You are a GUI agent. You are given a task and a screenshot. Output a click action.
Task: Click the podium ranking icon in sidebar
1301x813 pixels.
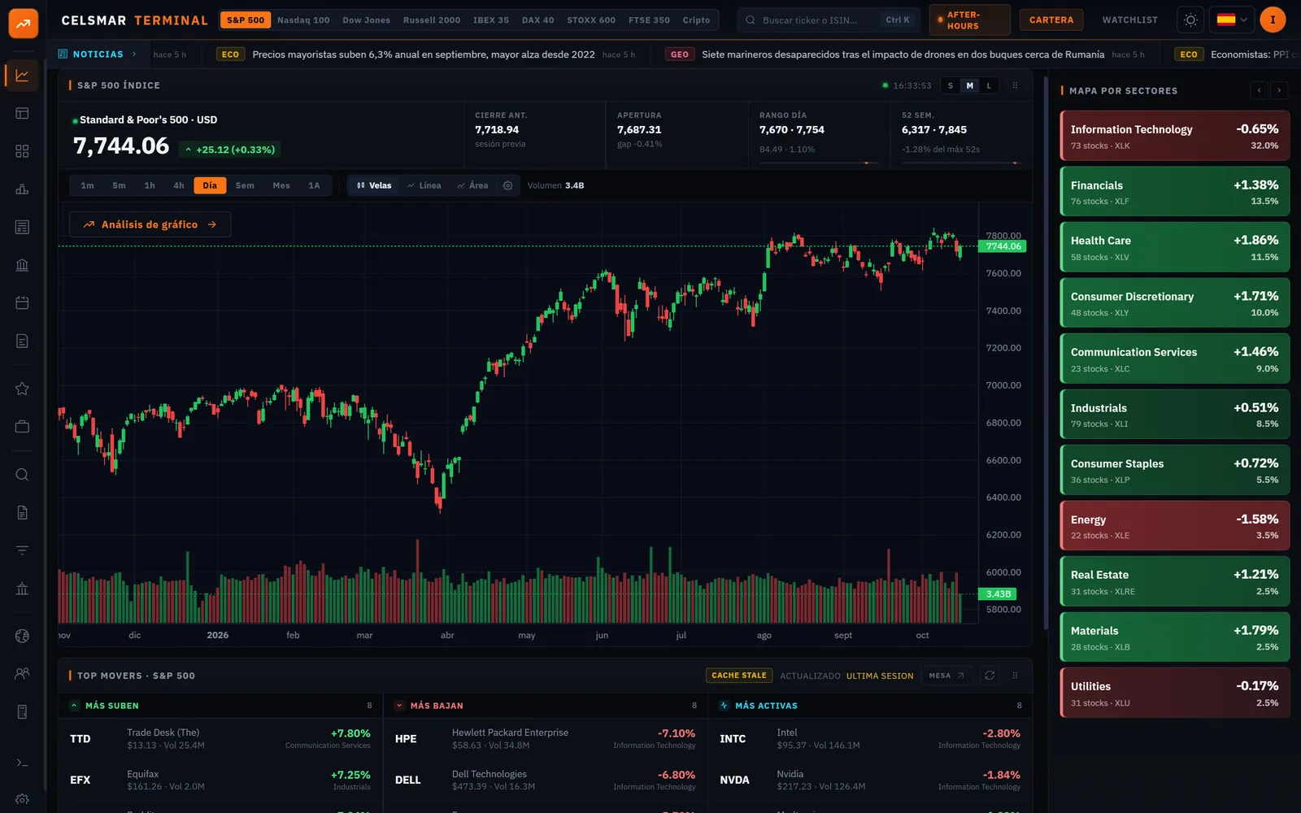22,189
